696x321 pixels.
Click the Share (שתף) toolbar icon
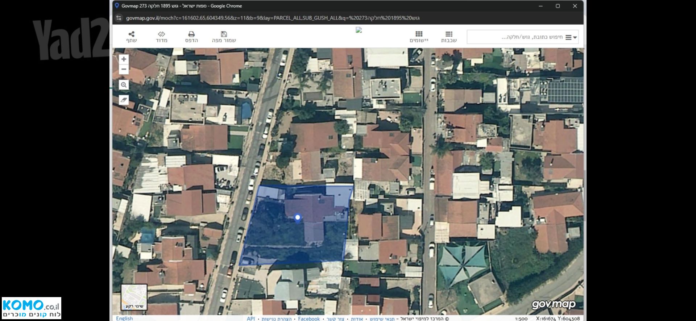click(x=132, y=37)
